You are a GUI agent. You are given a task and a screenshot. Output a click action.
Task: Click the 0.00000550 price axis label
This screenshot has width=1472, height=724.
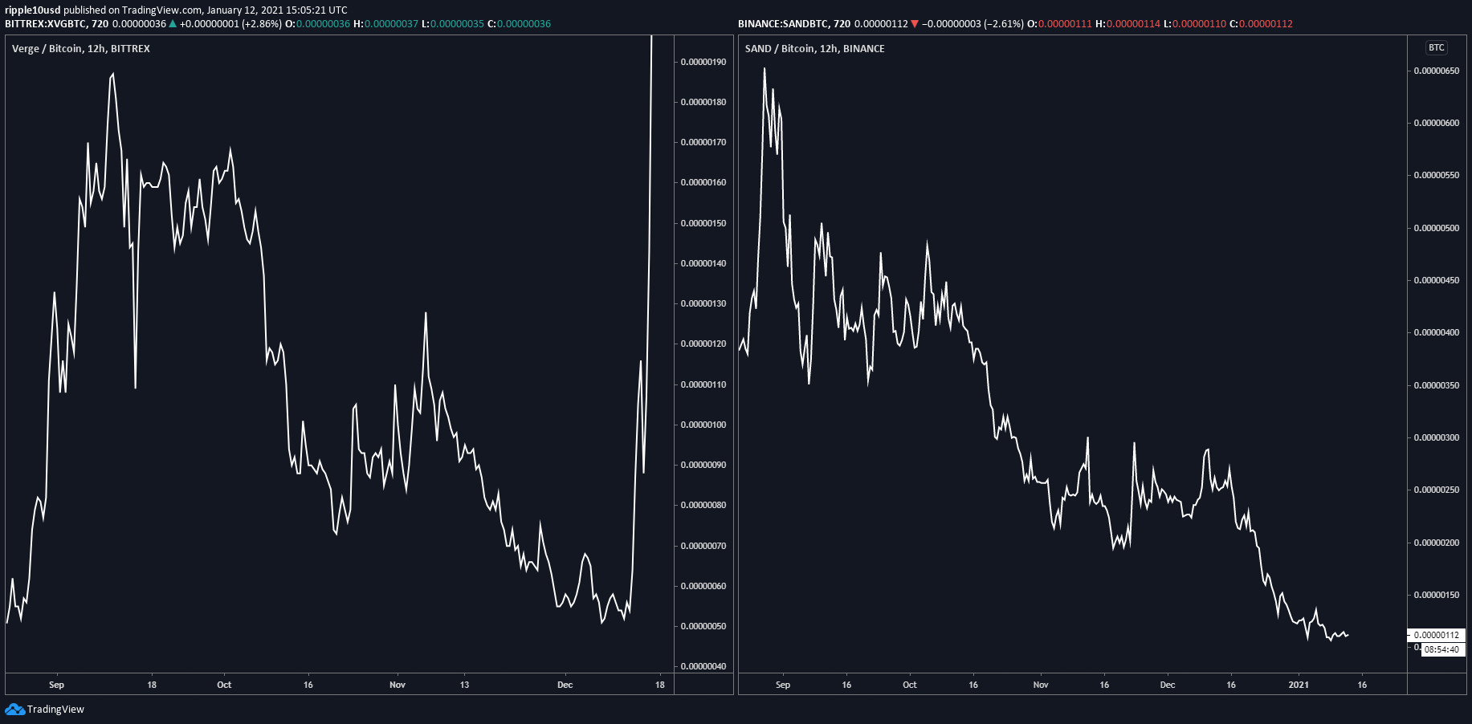pyautogui.click(x=1437, y=175)
